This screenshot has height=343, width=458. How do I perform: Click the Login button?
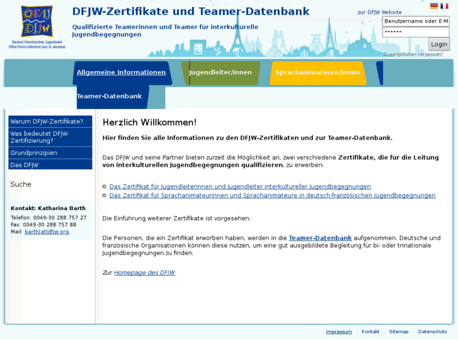pyautogui.click(x=439, y=44)
